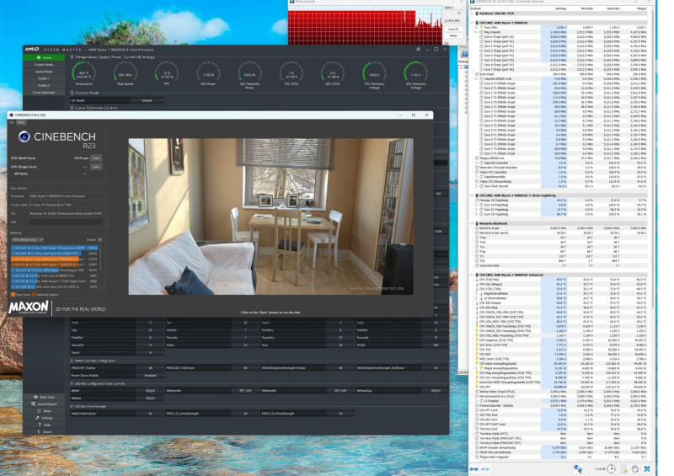The width and height of the screenshot is (674, 476).
Task: Click Basic View eye icon in Ryzen Master
Action: [35, 397]
